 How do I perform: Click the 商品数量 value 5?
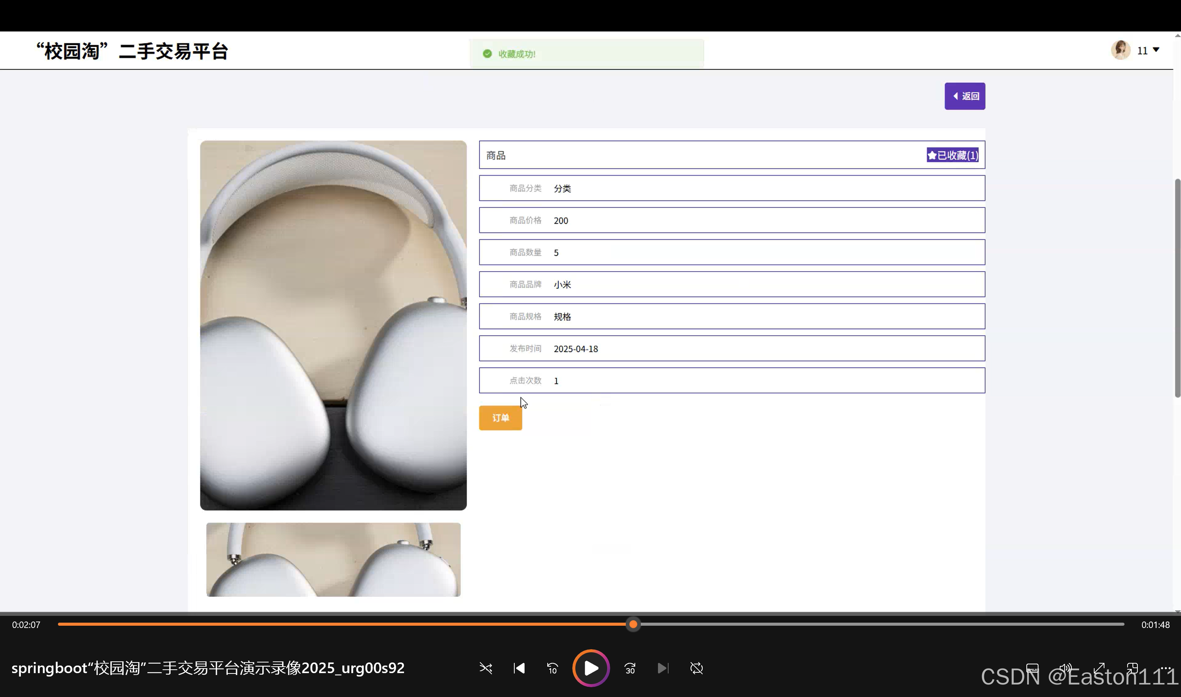pyautogui.click(x=556, y=253)
